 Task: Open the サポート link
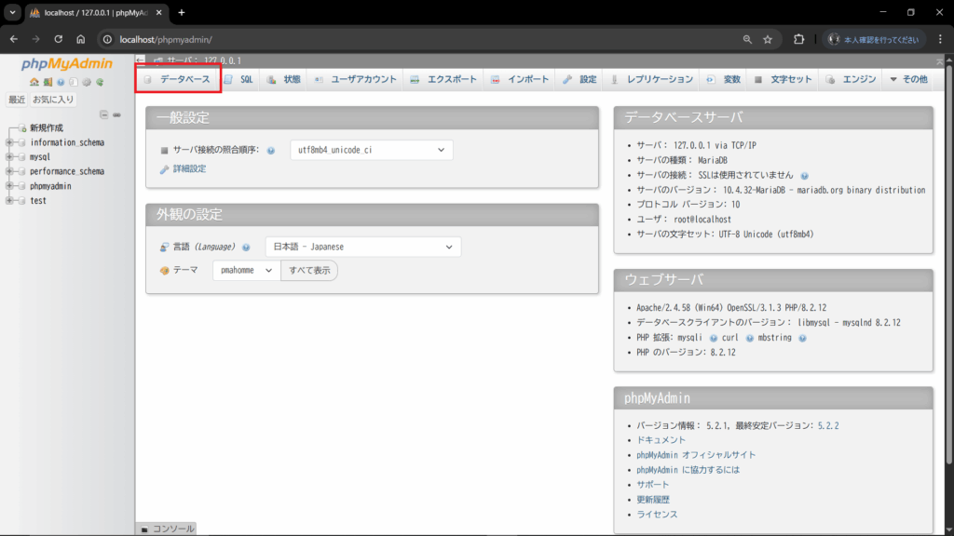pyautogui.click(x=653, y=485)
